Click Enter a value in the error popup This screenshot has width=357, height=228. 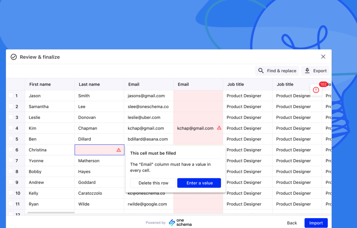199,183
